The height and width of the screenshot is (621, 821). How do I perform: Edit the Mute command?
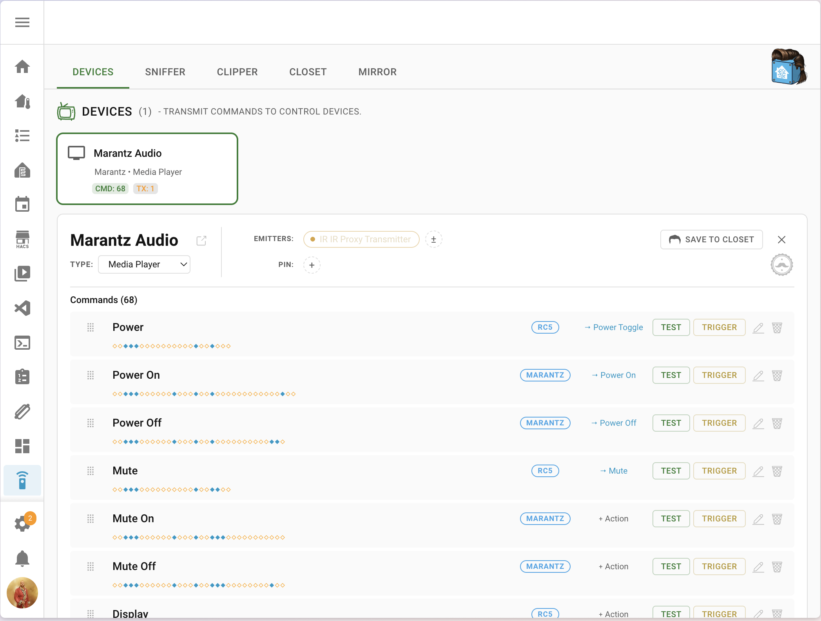tap(758, 471)
